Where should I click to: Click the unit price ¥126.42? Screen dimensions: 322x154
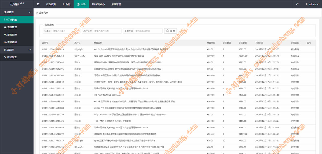(211, 134)
